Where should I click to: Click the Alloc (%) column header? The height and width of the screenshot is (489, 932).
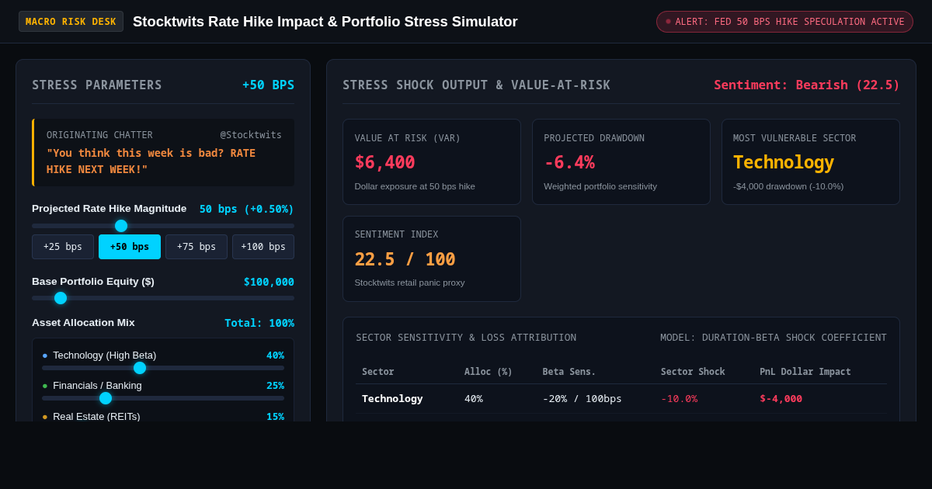[489, 372]
